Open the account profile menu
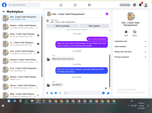 146,5
